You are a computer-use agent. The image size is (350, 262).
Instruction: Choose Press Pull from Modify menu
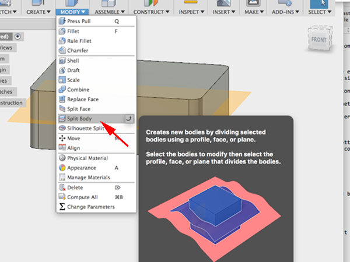pos(96,21)
